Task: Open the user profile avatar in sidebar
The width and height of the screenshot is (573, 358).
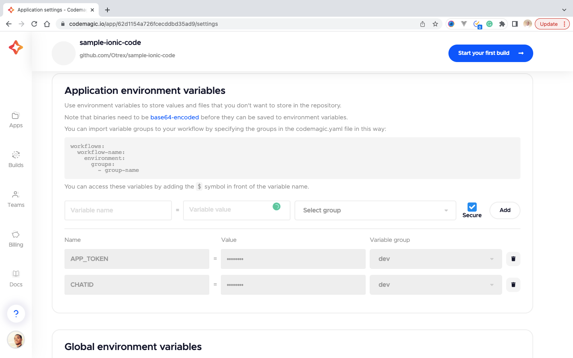Action: click(x=16, y=340)
